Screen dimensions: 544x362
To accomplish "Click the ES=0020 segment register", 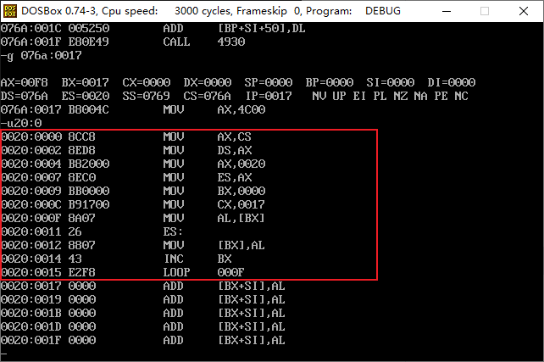I will pyautogui.click(x=86, y=96).
